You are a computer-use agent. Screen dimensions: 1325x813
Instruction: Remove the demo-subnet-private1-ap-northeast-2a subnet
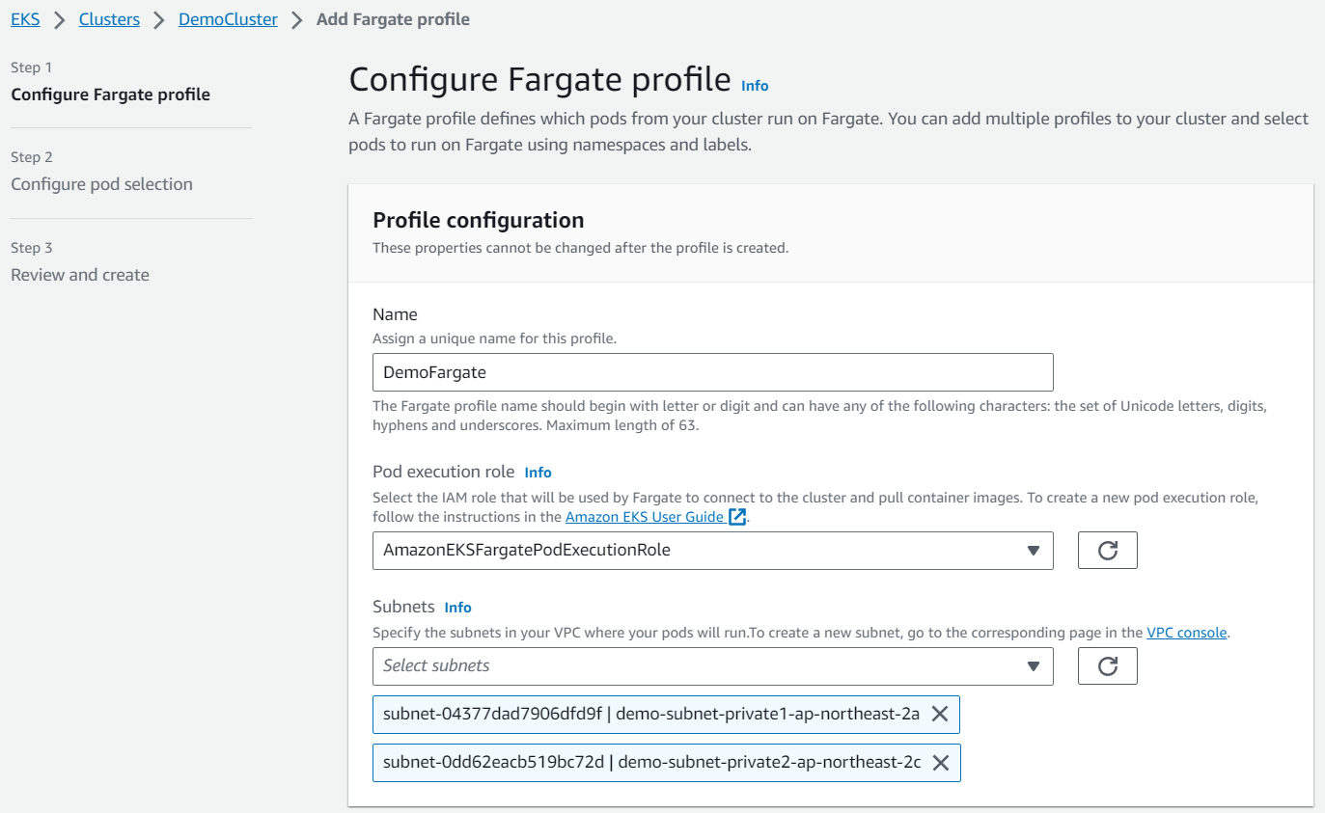[x=939, y=714]
